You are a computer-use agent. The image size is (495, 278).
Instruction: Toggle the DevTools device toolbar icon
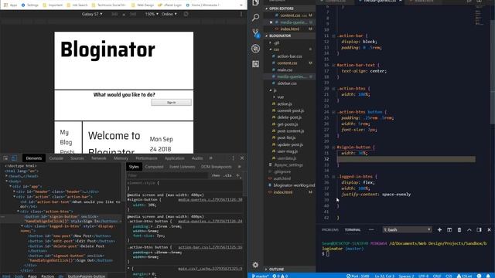14,158
